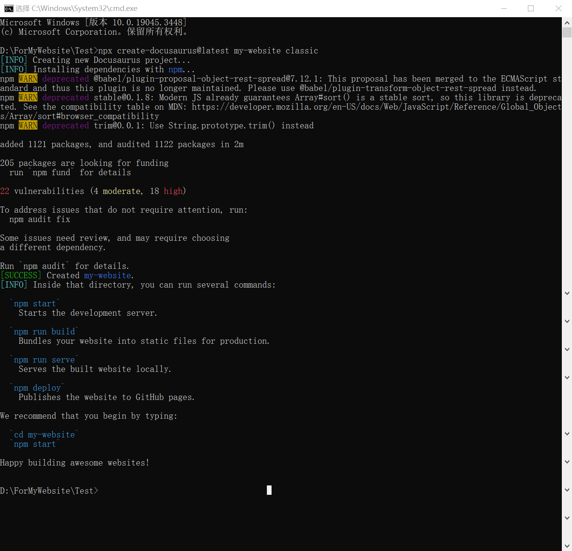This screenshot has width=572, height=551.
Task: Click the WARN label before stable@0.1.8
Action: [x=28, y=98]
